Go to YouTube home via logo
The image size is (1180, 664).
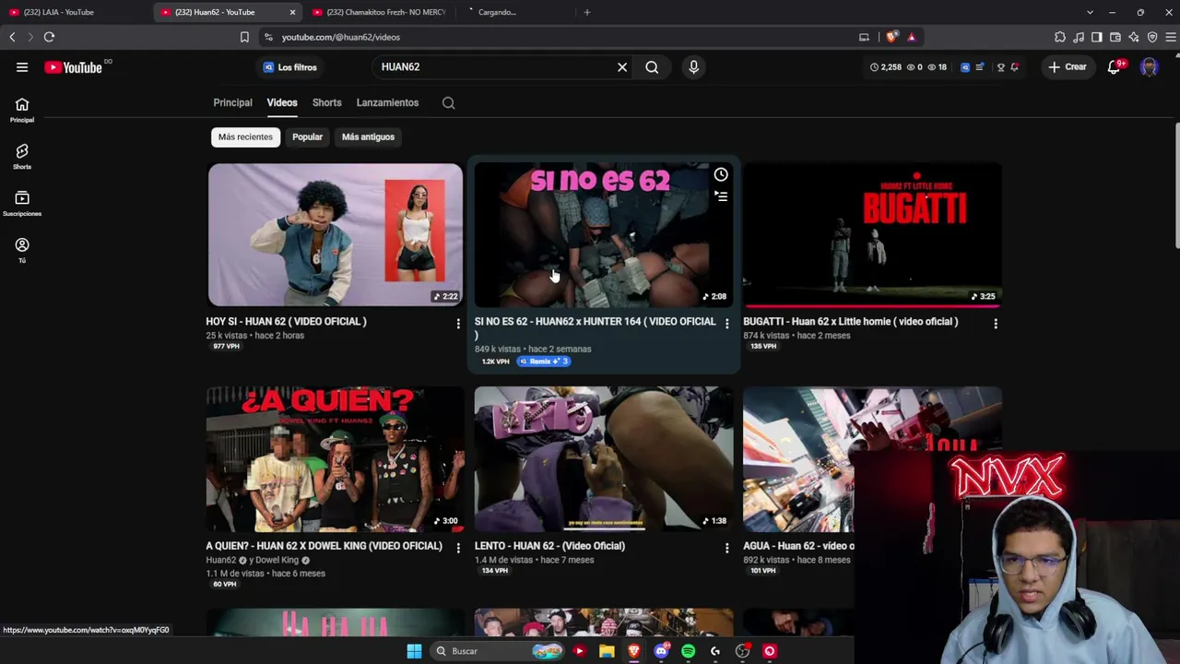(73, 67)
